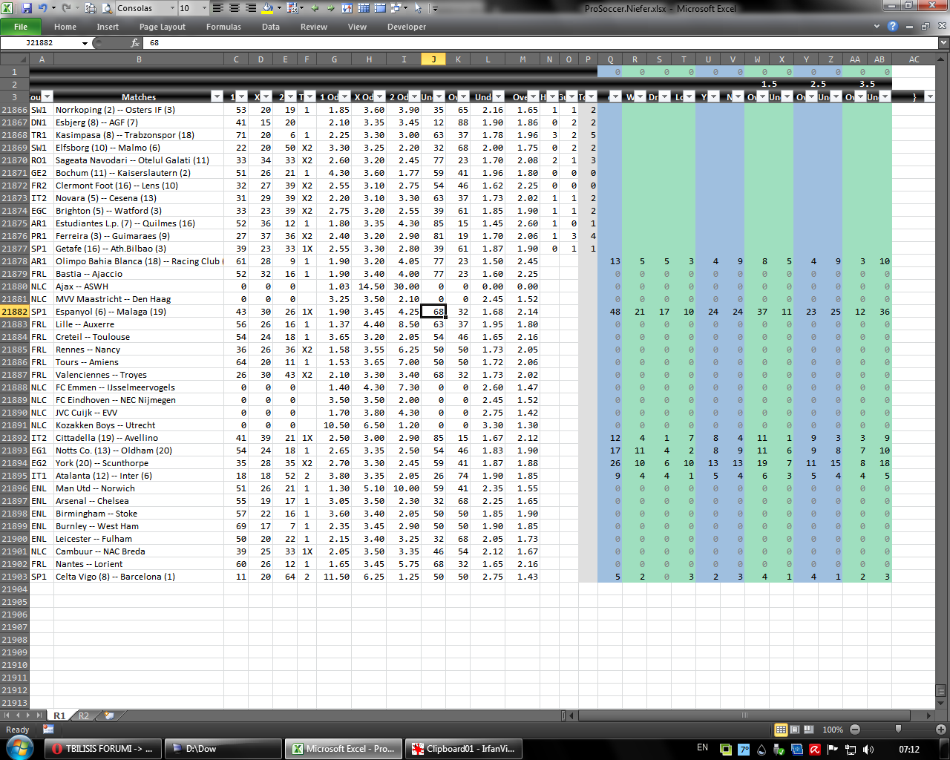Click the Insert Function fx button
The image size is (950, 760).
[135, 43]
